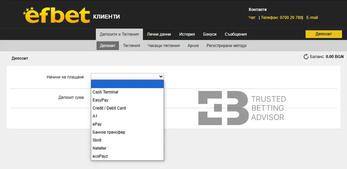
Task: Pick Neteller from the list
Action: (127, 148)
